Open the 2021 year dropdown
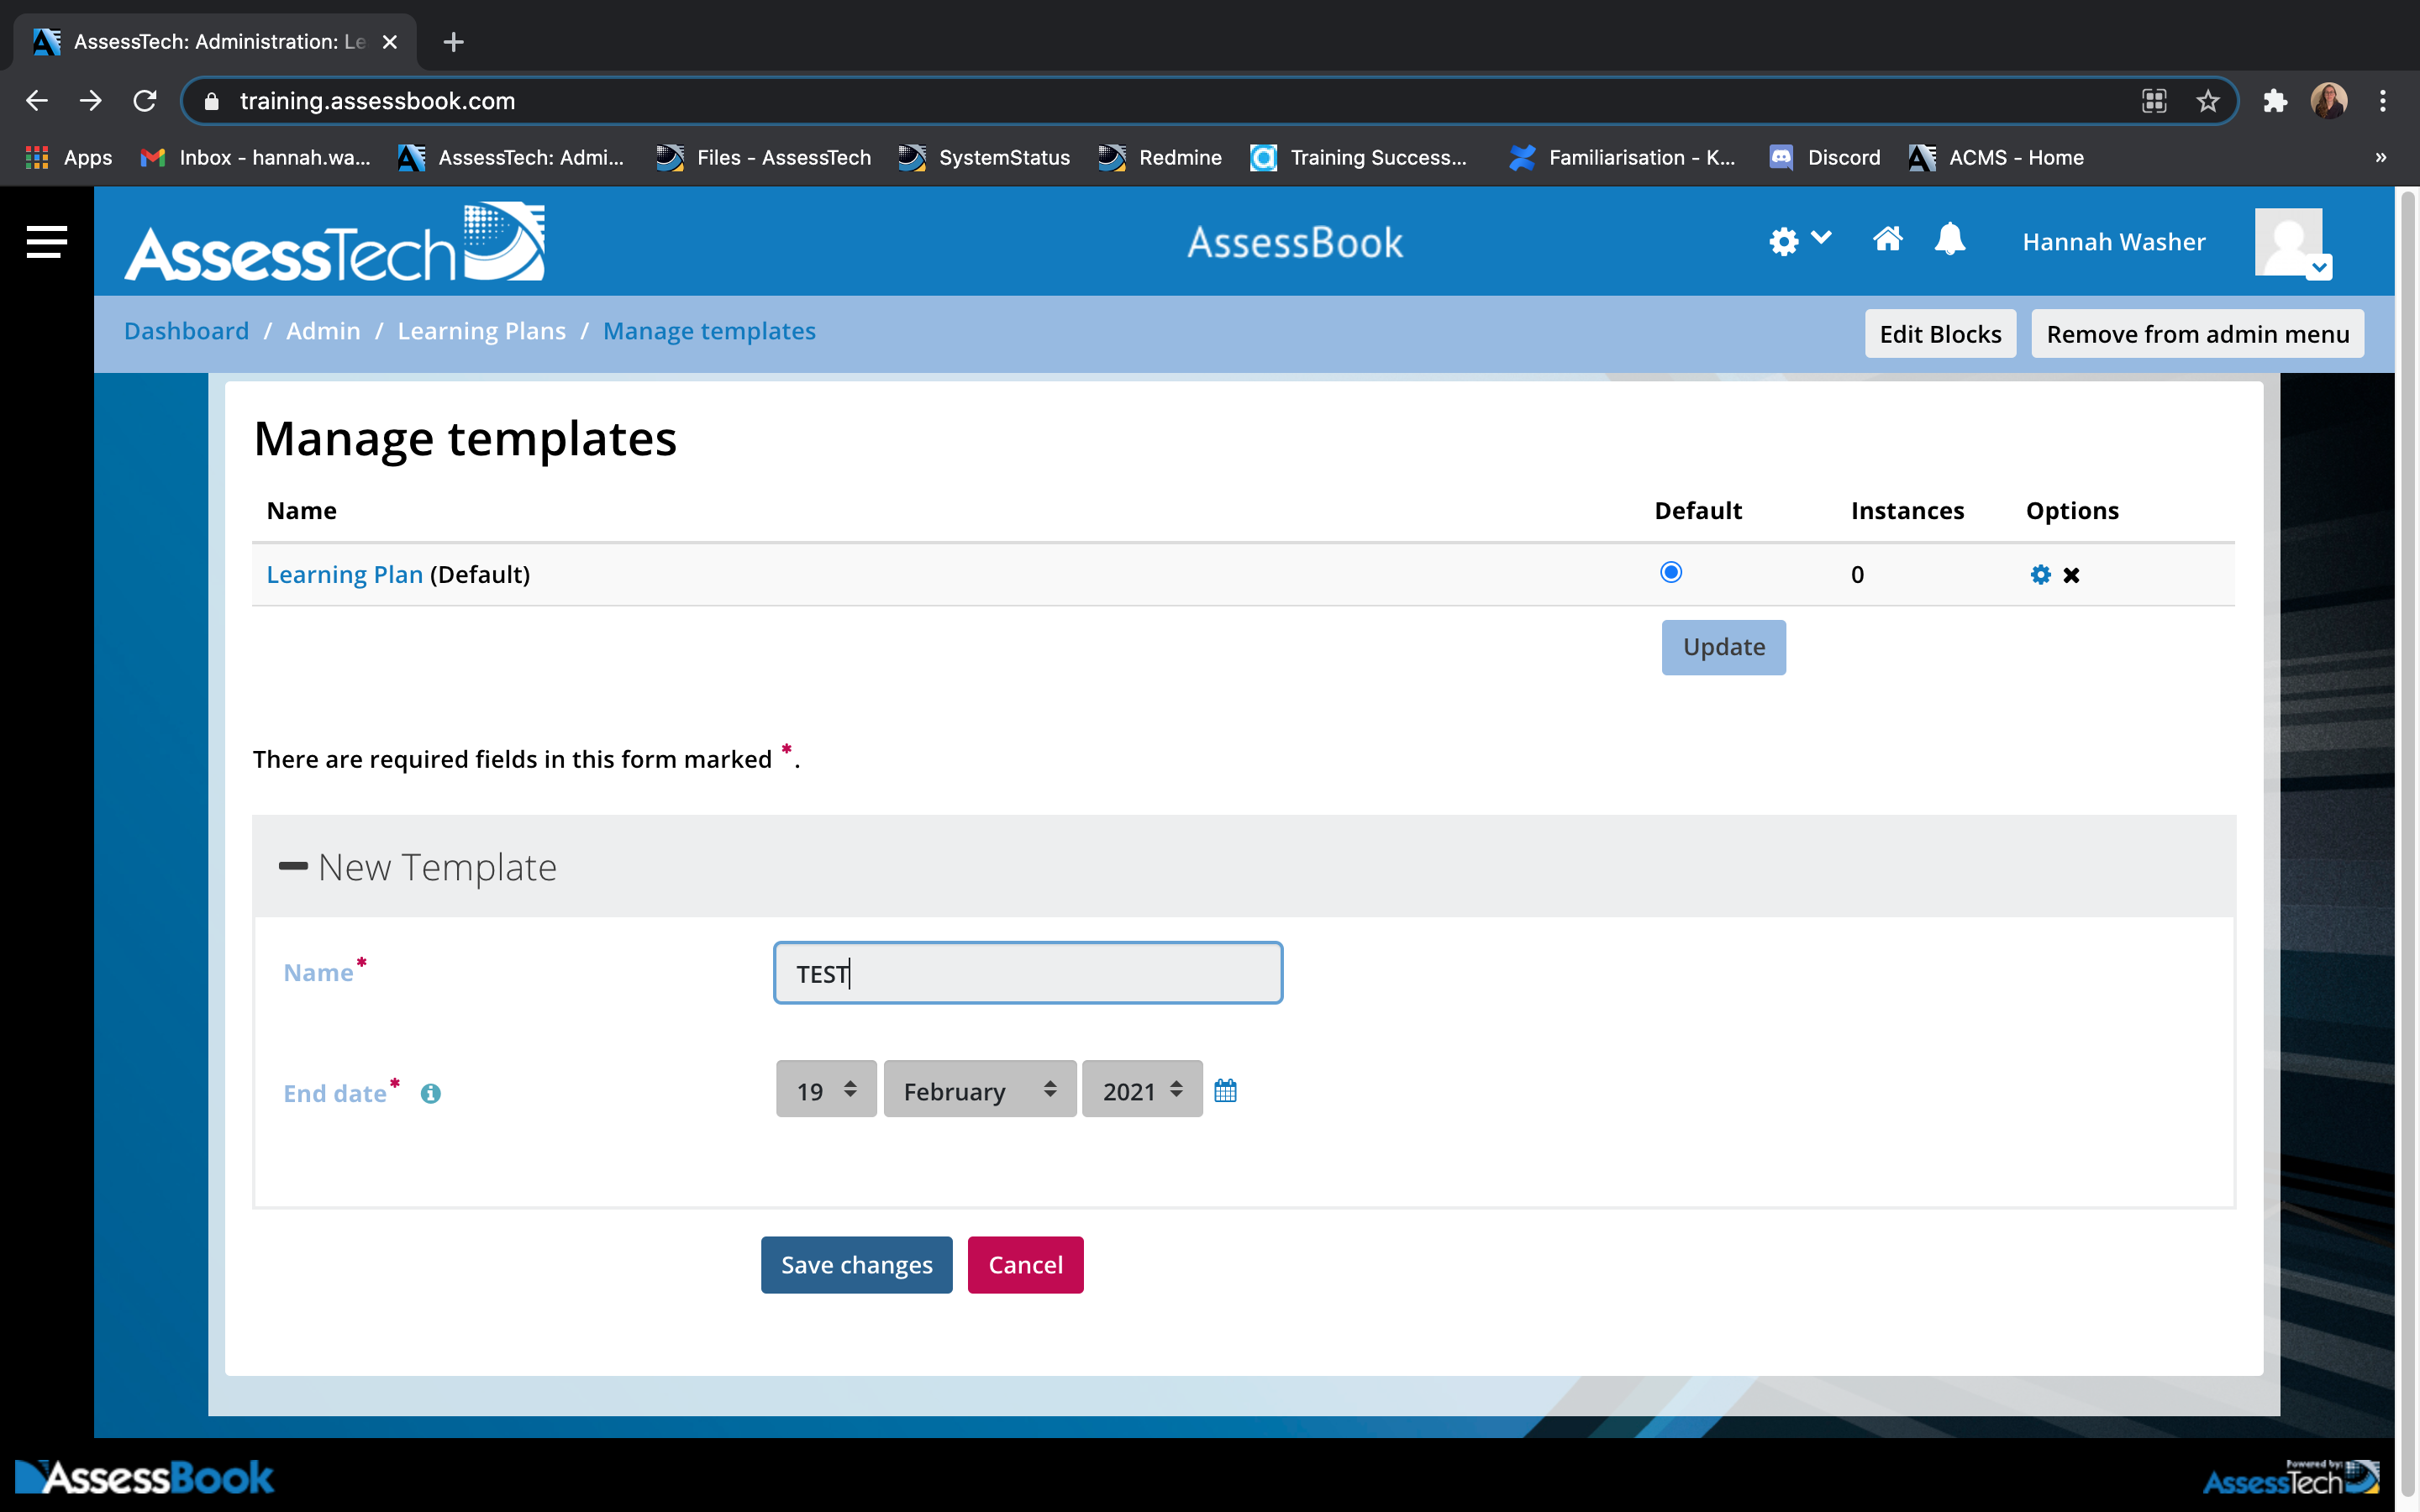 click(x=1142, y=1089)
